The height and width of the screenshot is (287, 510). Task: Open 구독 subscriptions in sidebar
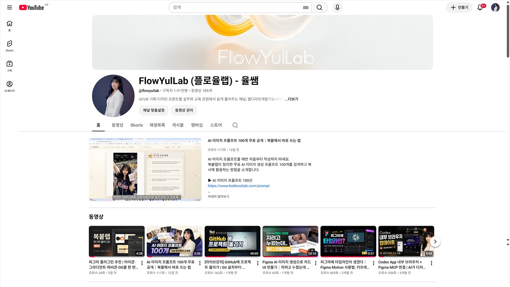point(10,66)
